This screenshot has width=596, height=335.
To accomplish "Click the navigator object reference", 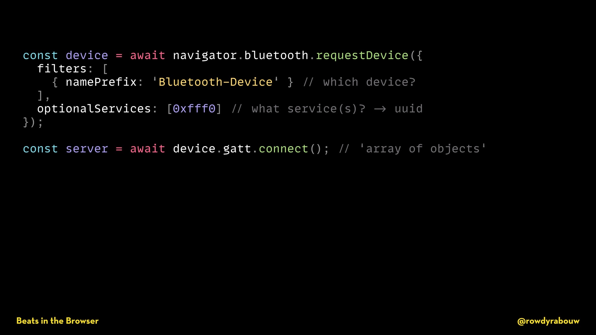I will (x=205, y=56).
